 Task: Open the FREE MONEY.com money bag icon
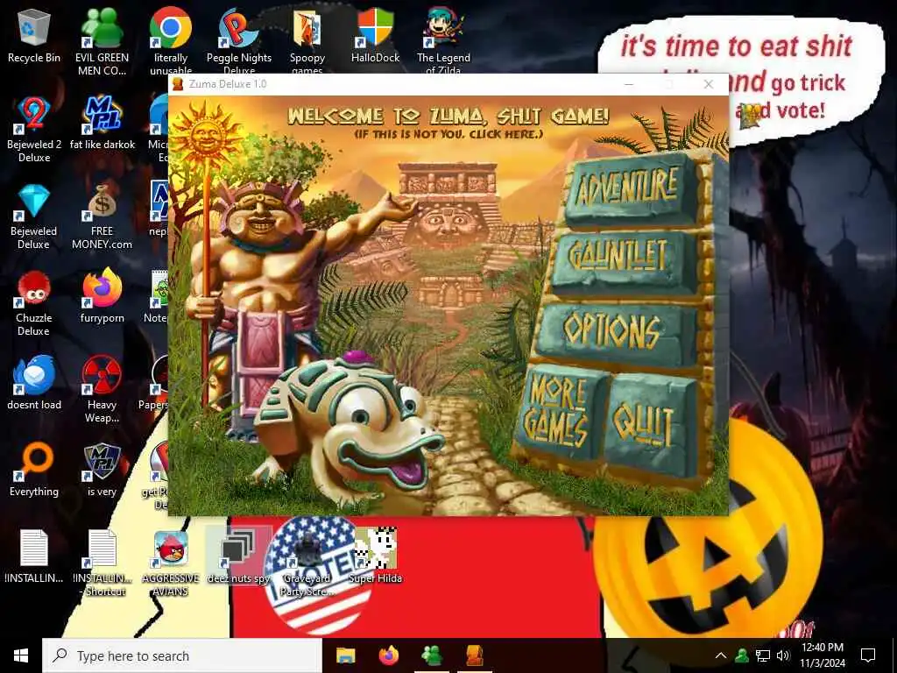102,216
